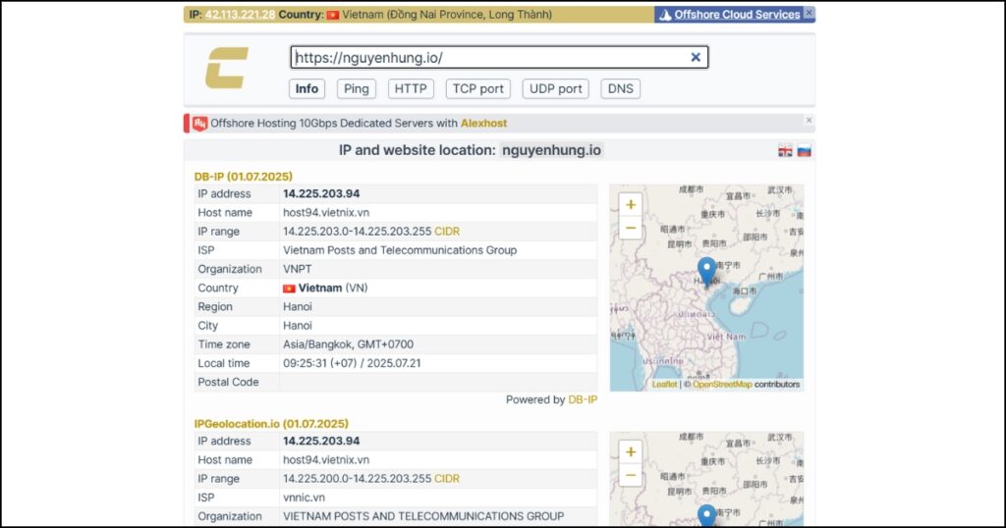Switch to the DNS check tab
This screenshot has height=528, width=1006.
tap(621, 88)
